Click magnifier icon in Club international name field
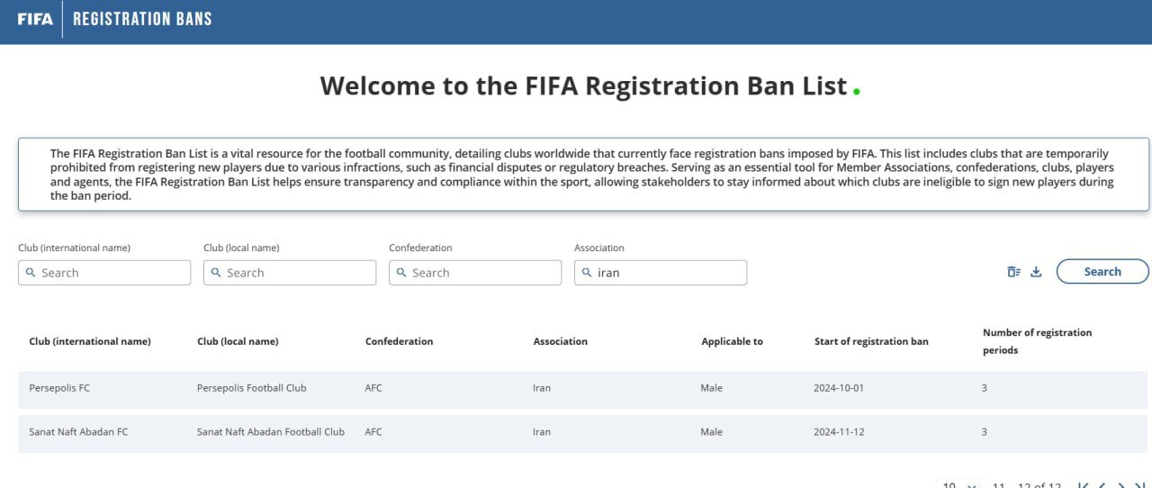 point(31,273)
